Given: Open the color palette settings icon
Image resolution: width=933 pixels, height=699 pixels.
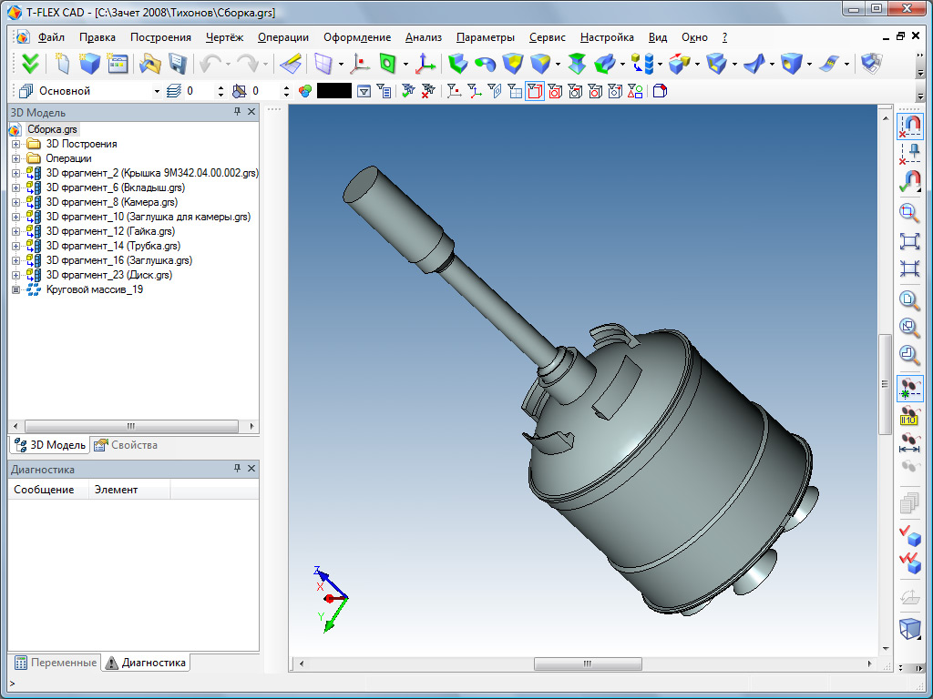Looking at the screenshot, I should pyautogui.click(x=304, y=91).
